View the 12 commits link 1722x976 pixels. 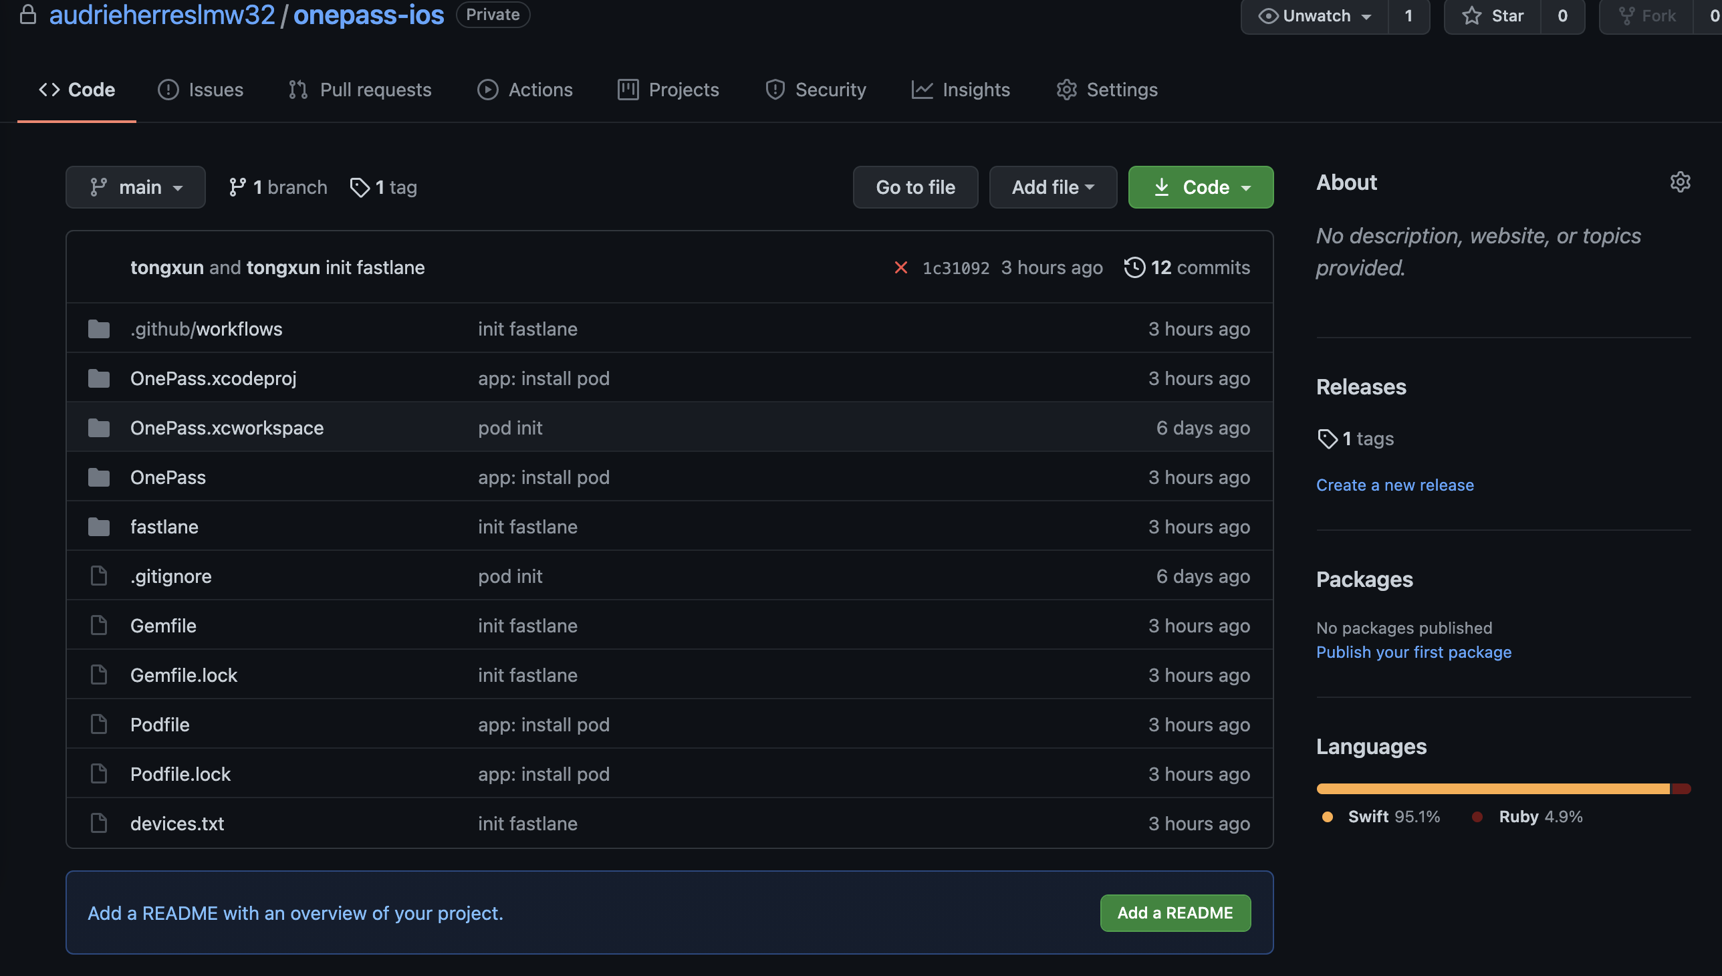pyautogui.click(x=1187, y=267)
